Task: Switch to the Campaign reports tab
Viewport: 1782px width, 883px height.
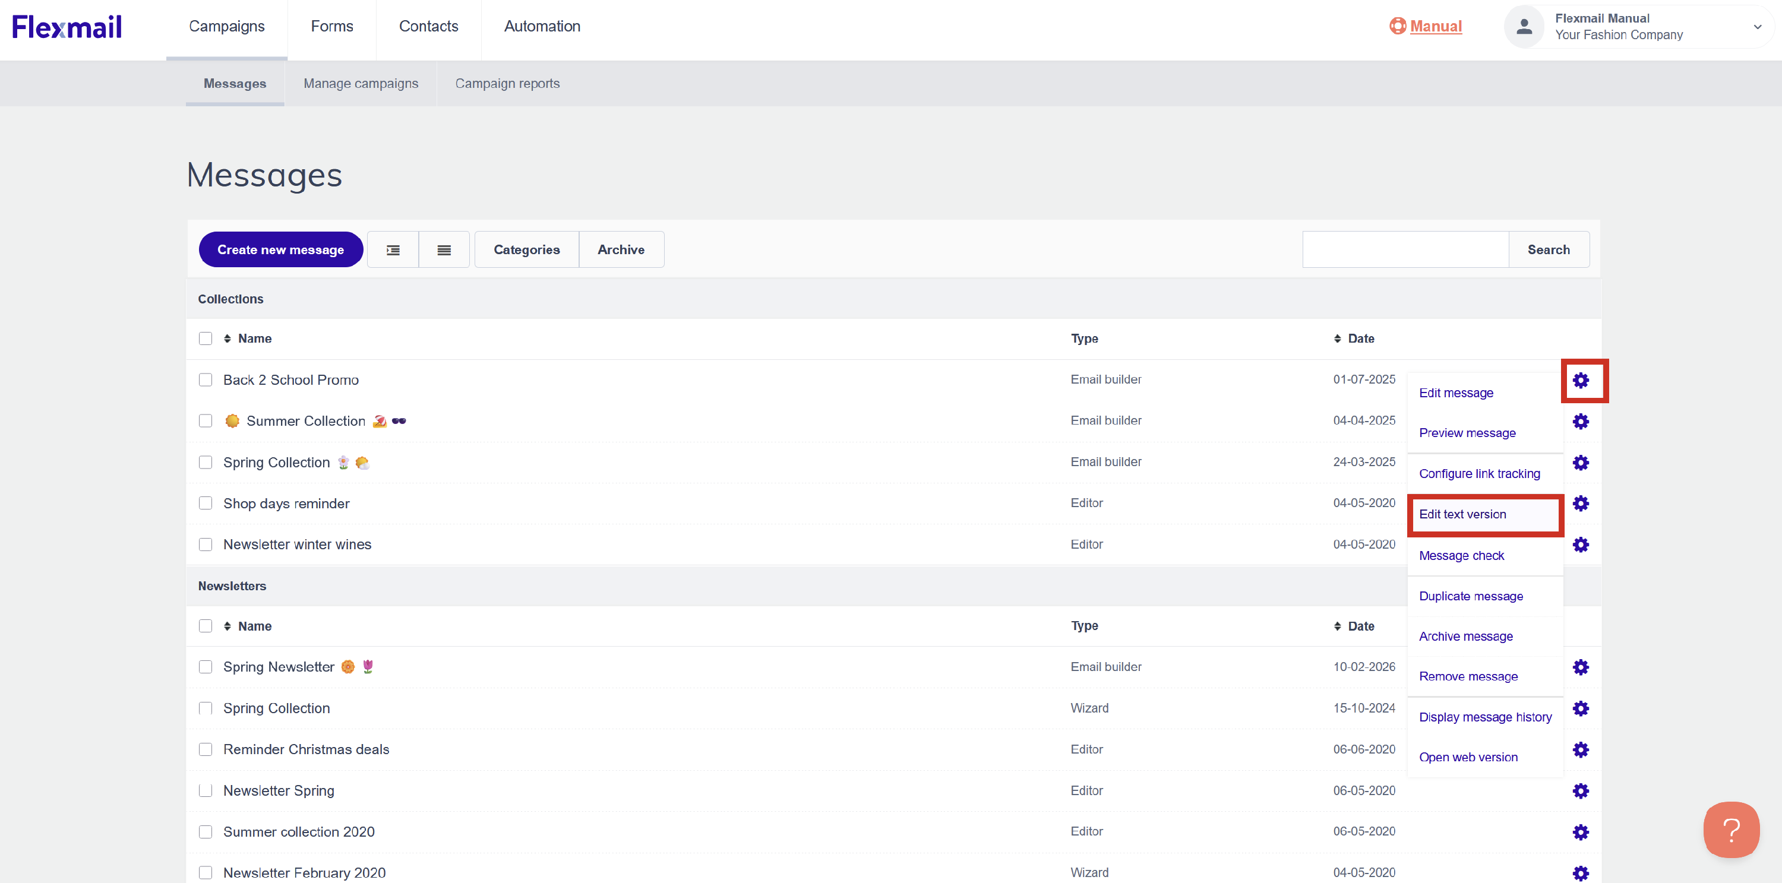Action: click(507, 83)
